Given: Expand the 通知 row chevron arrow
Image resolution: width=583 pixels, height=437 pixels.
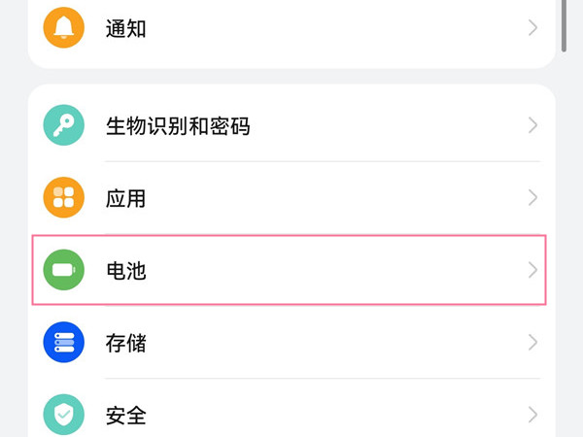Looking at the screenshot, I should (x=532, y=28).
